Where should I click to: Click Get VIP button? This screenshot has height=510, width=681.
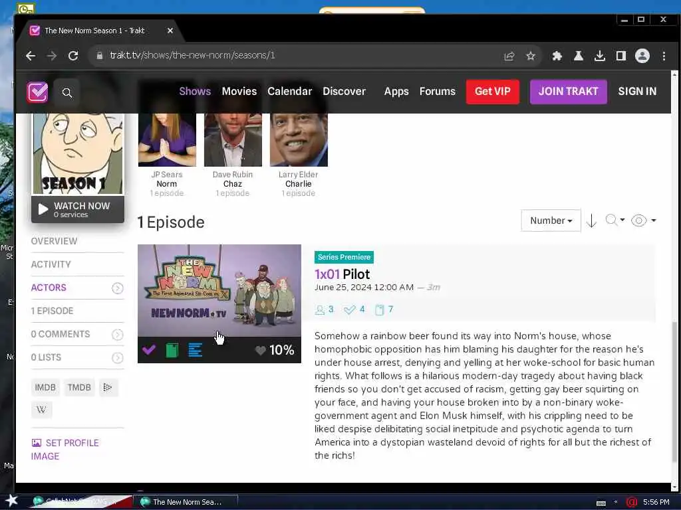pos(493,92)
